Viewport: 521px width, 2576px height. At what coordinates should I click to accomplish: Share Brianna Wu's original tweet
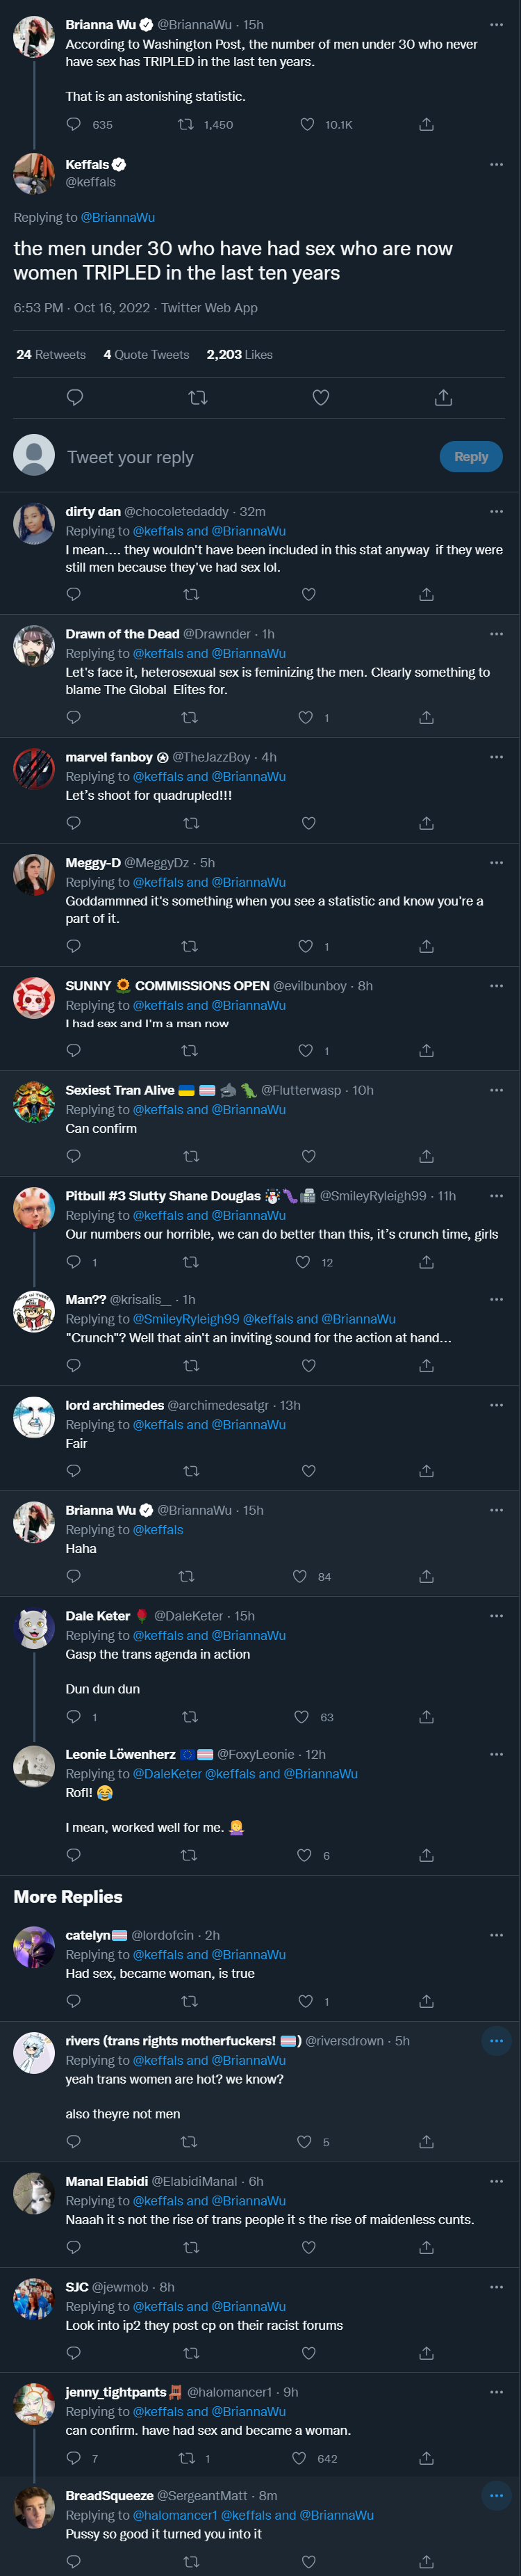427,125
